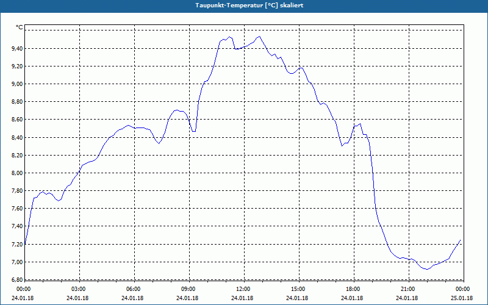Click the 15:00 x-axis label
This screenshot has height=305, width=488.
pyautogui.click(x=298, y=289)
